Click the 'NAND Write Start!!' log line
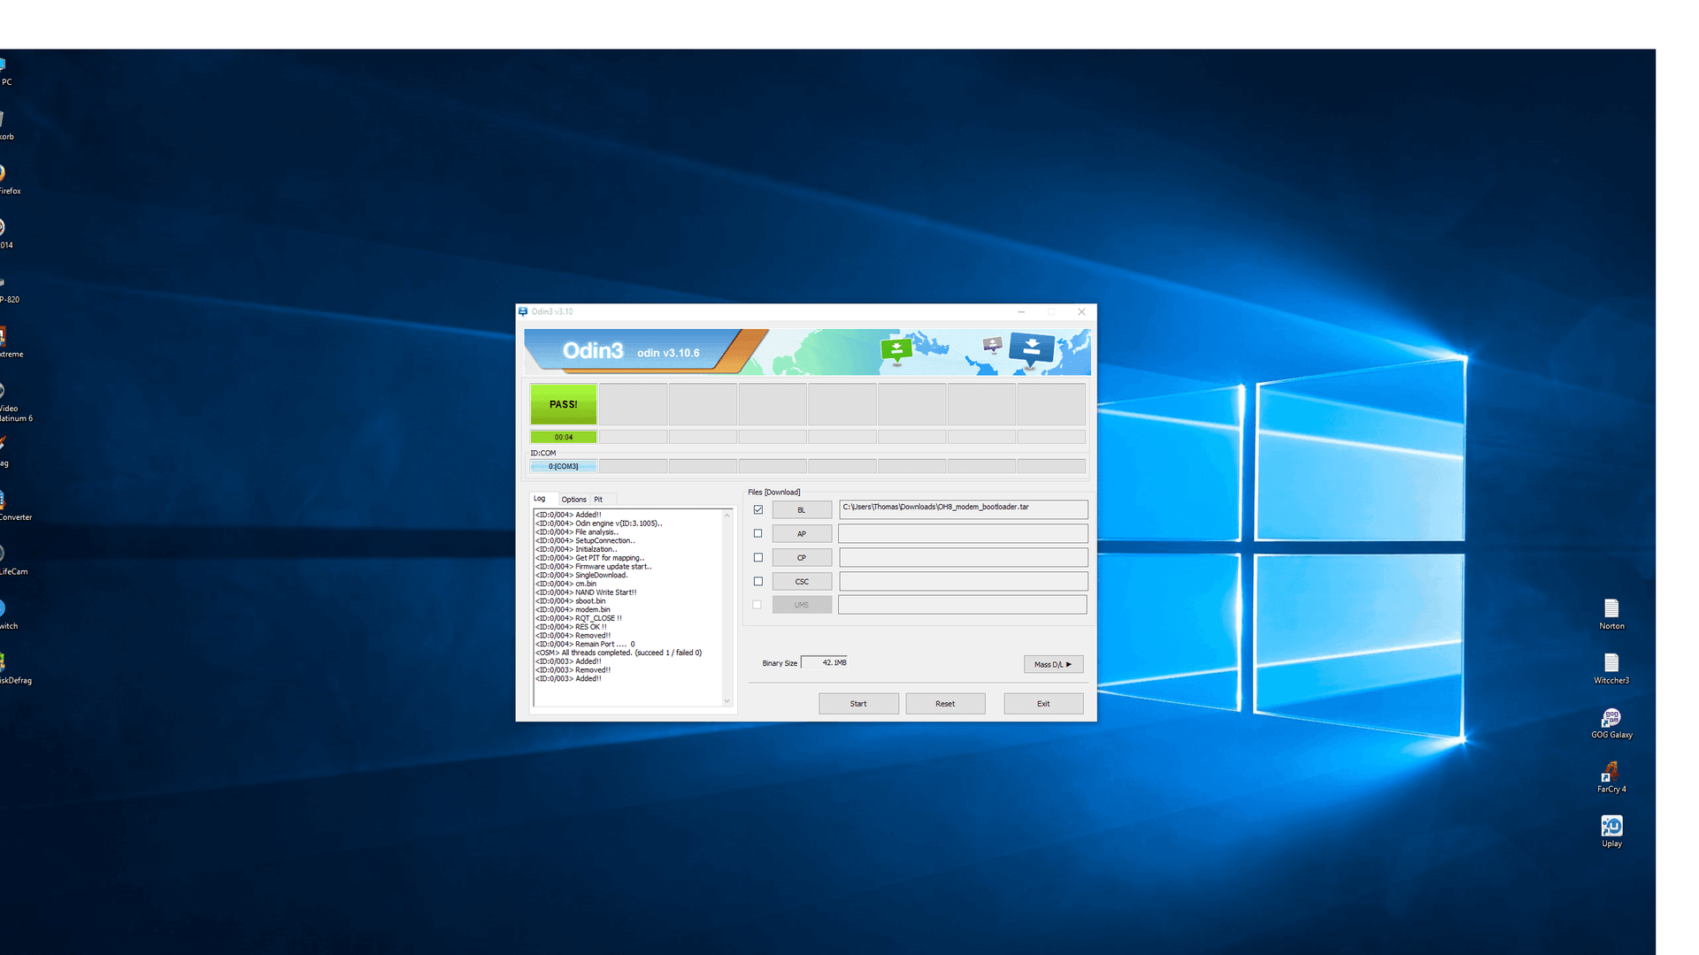The height and width of the screenshot is (955, 1699). click(x=586, y=592)
